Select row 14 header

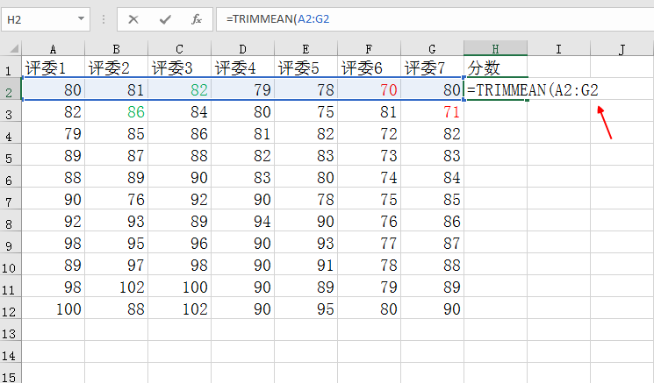coord(11,352)
